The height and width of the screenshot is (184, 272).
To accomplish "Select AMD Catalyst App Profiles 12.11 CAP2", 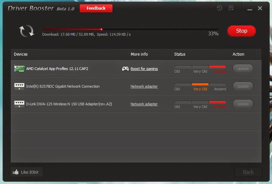I will 57,69.
